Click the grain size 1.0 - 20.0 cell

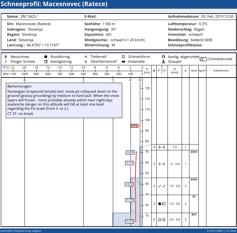click(175, 164)
